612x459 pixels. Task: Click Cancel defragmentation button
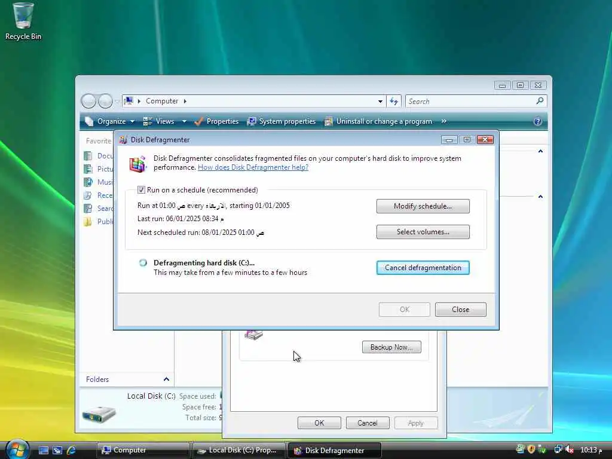pyautogui.click(x=423, y=268)
